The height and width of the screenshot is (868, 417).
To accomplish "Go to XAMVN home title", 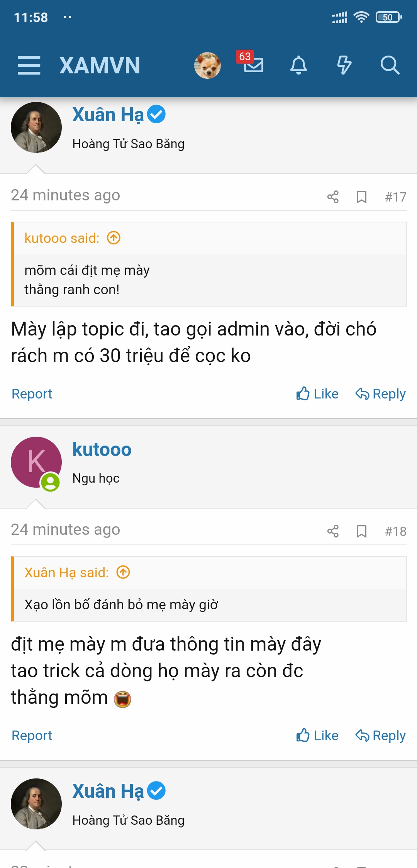I will pos(100,65).
